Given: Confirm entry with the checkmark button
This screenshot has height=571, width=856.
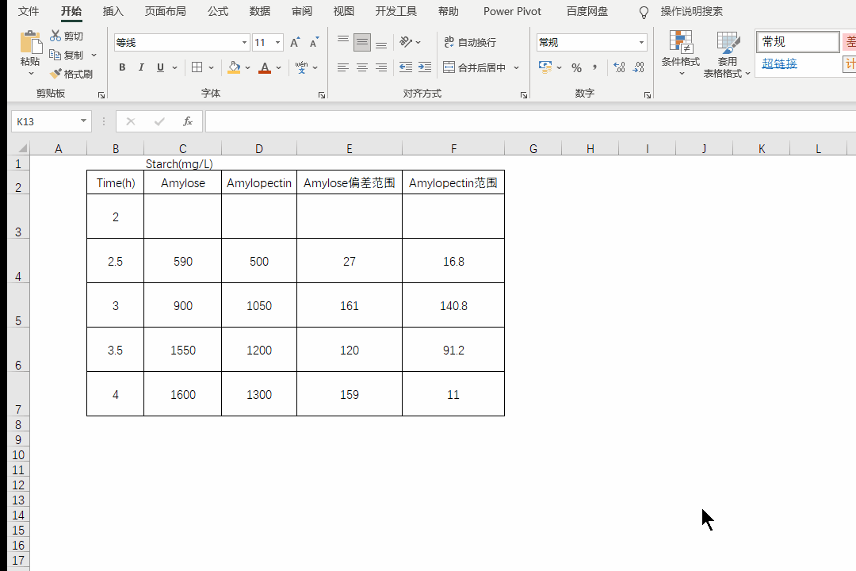Looking at the screenshot, I should point(159,121).
